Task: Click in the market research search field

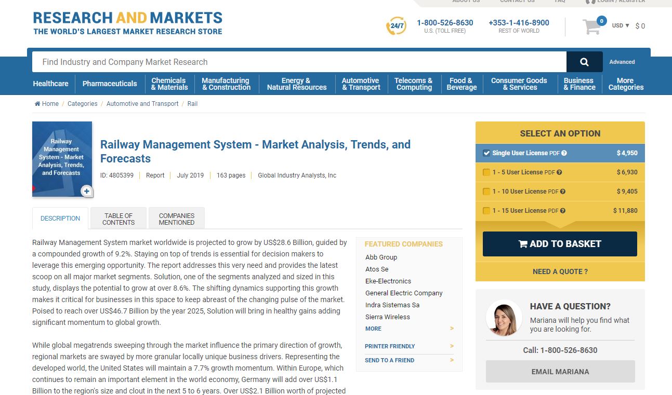Action: point(299,62)
